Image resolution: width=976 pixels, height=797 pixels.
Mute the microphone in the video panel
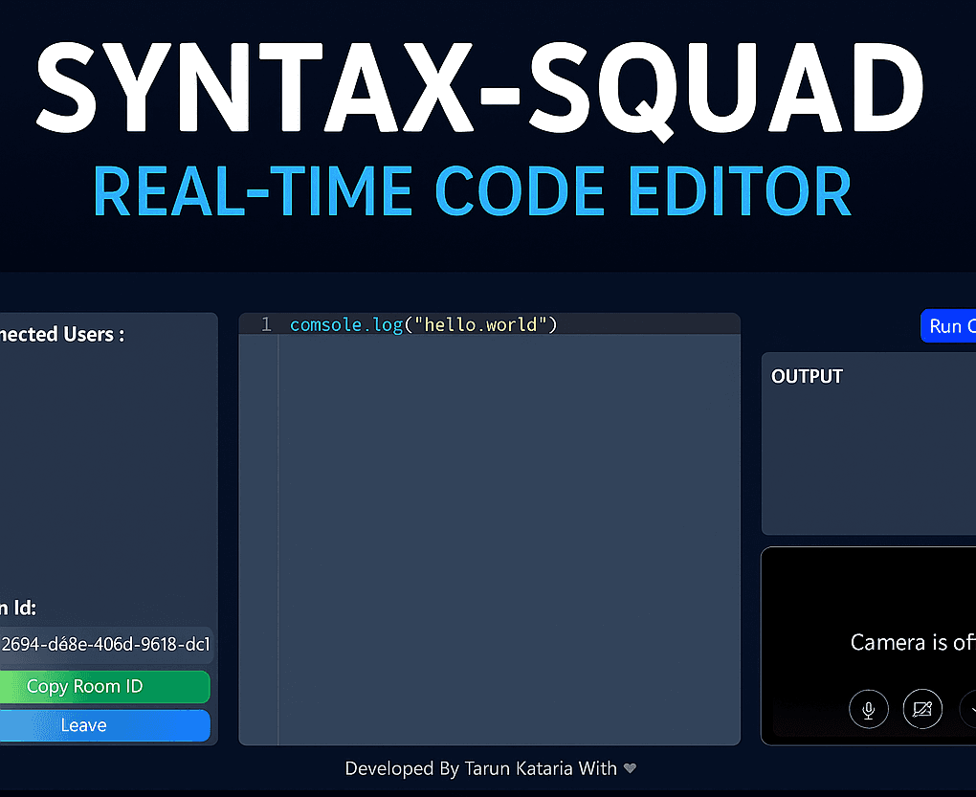(x=868, y=710)
